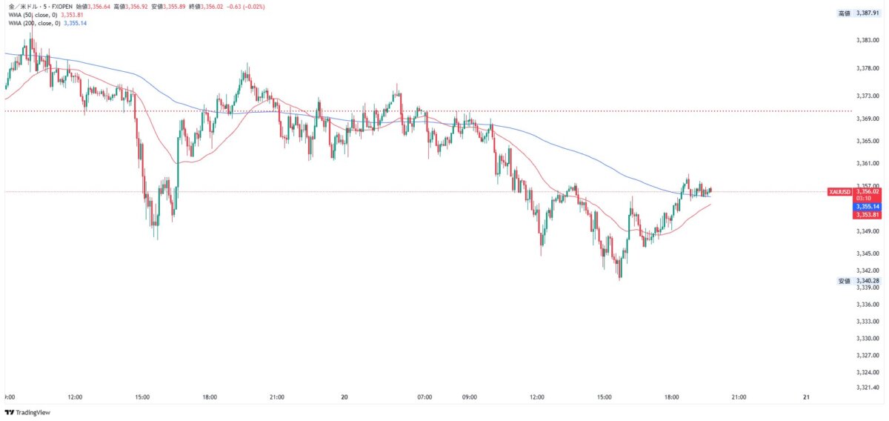
Task: Click the 3,345.00 price scale label
Action: (x=866, y=253)
